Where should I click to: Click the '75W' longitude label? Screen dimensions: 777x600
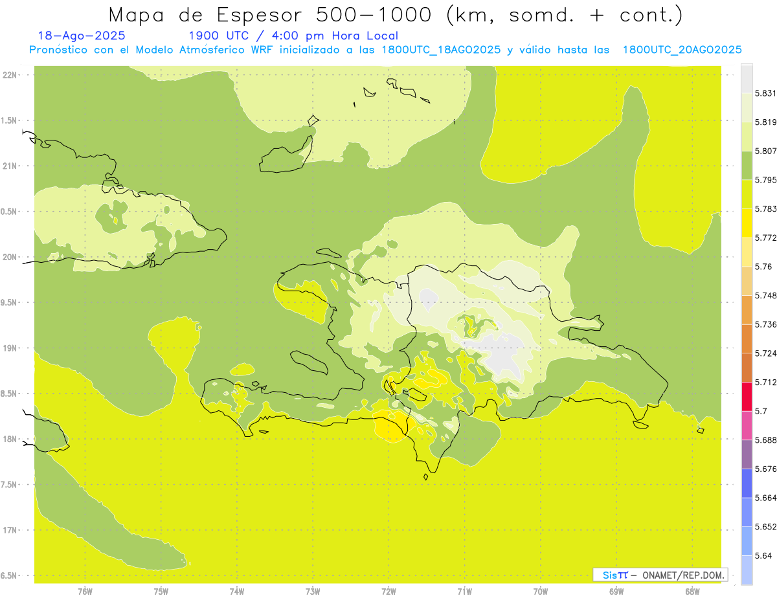[161, 591]
